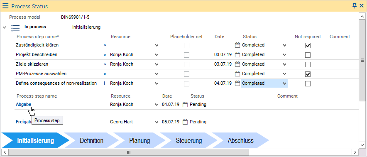The width and height of the screenshot is (367, 157).
Task: Open calendar icon in Freigabe row
Action: click(185, 122)
